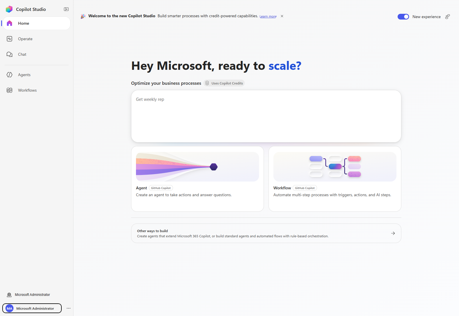Click the Agent card title

[x=141, y=188]
